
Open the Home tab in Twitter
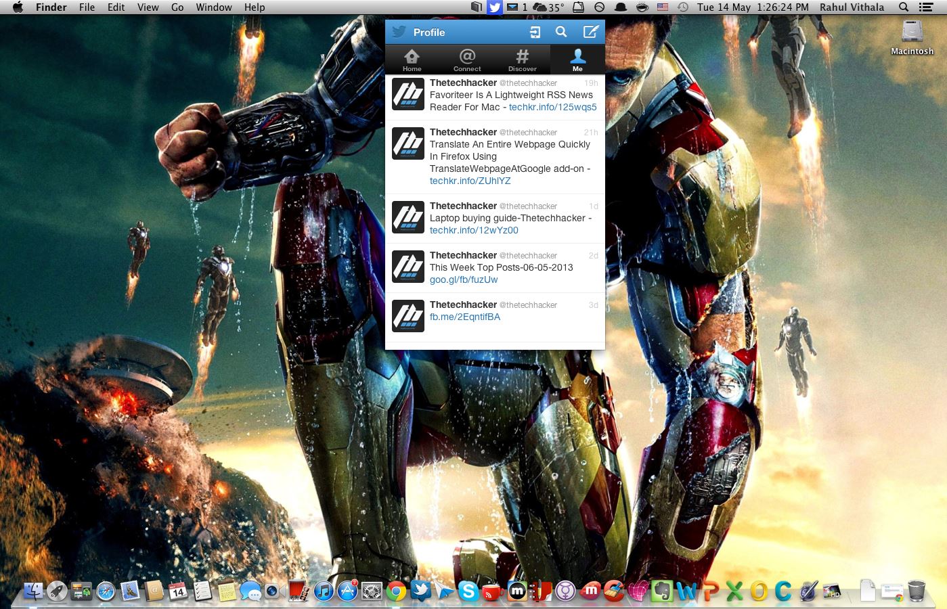click(412, 60)
